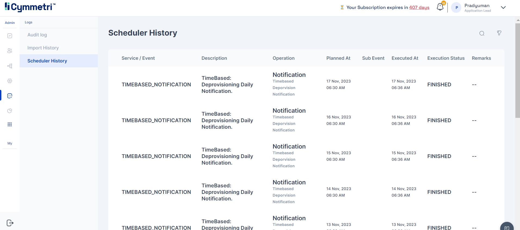520x230 pixels.
Task: Open the users sidebar icon
Action: (10, 51)
